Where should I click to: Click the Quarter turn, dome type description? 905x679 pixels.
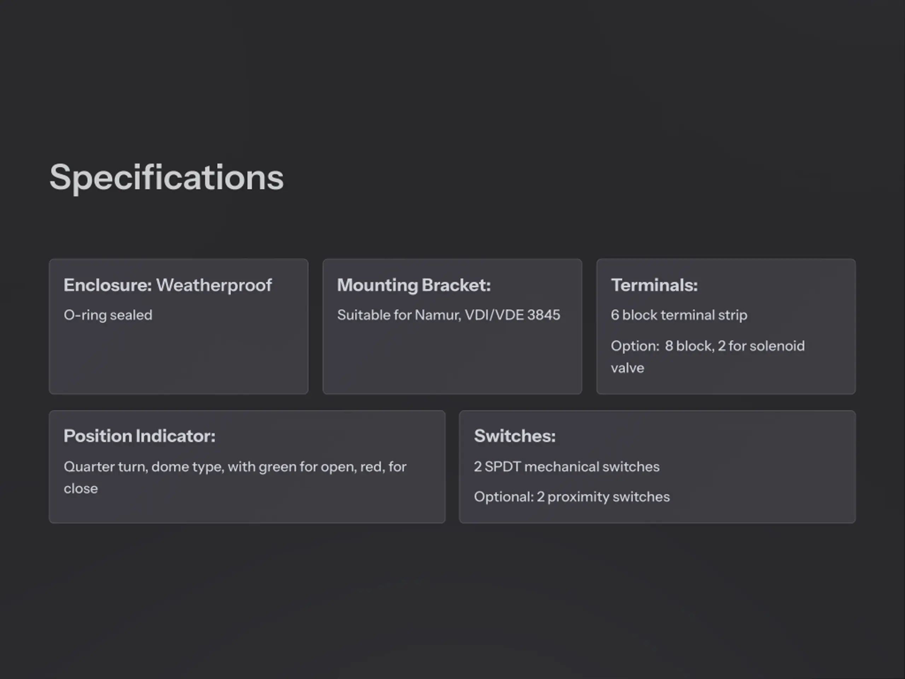tap(235, 478)
